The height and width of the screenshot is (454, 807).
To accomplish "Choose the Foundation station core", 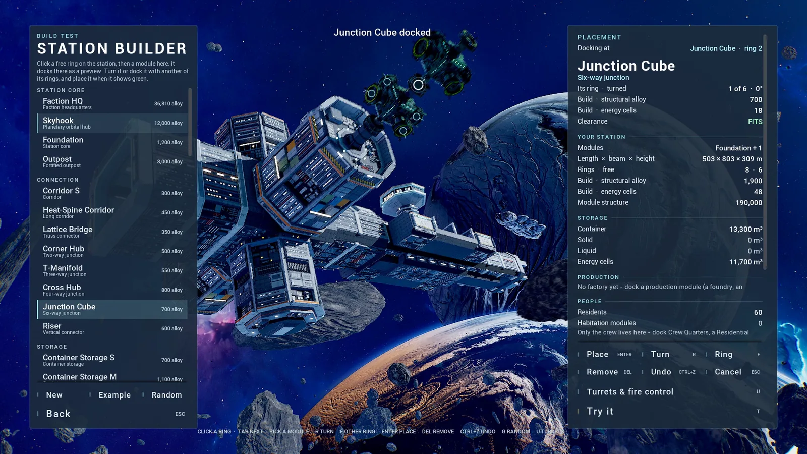I will [112, 142].
